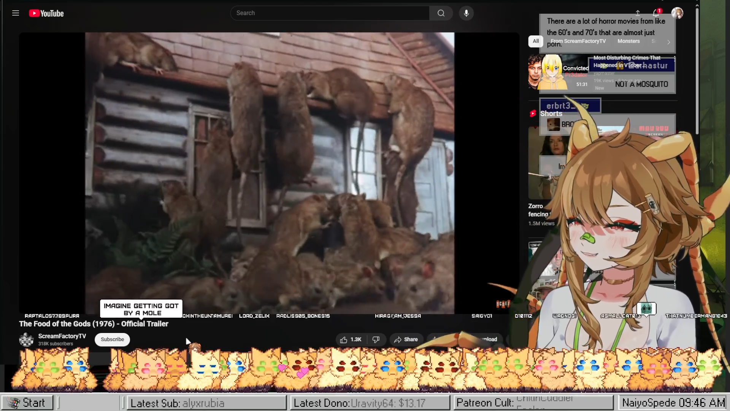Click the Share button
The height and width of the screenshot is (411, 730).
[x=406, y=339]
